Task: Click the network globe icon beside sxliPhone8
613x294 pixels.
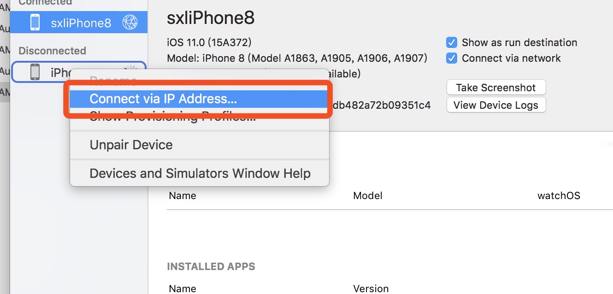Action: [130, 23]
